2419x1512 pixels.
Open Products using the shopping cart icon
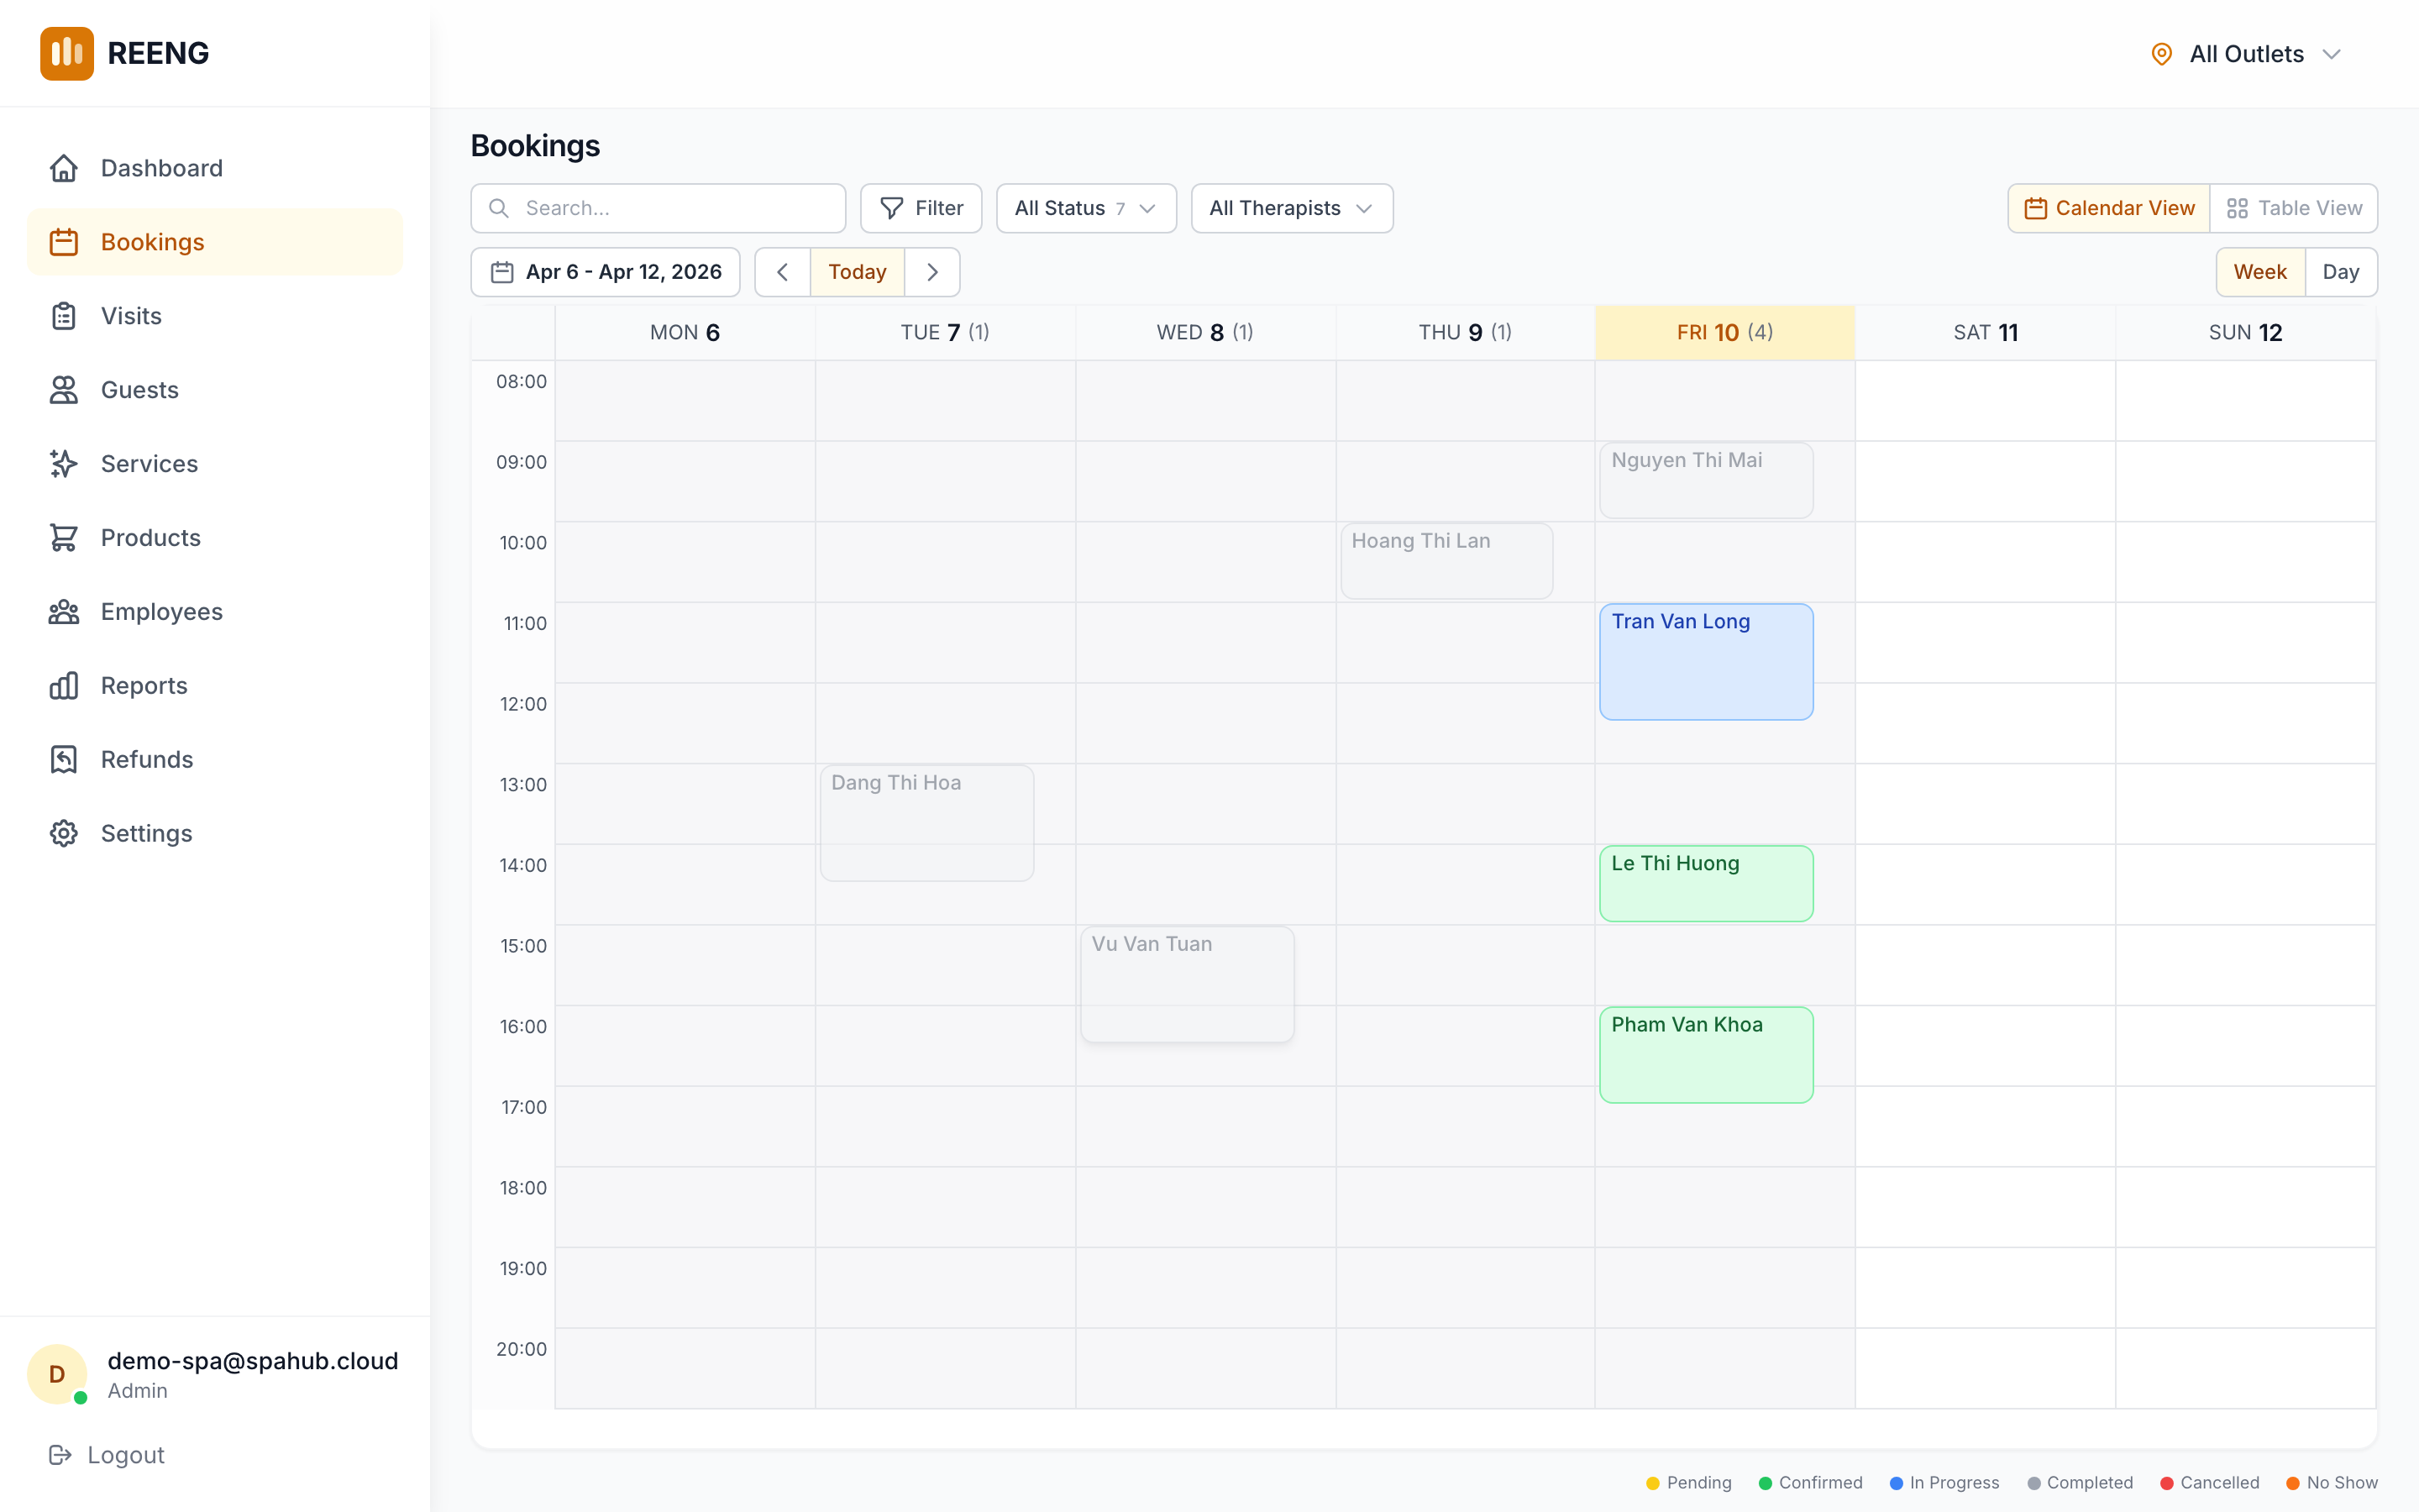coord(64,537)
